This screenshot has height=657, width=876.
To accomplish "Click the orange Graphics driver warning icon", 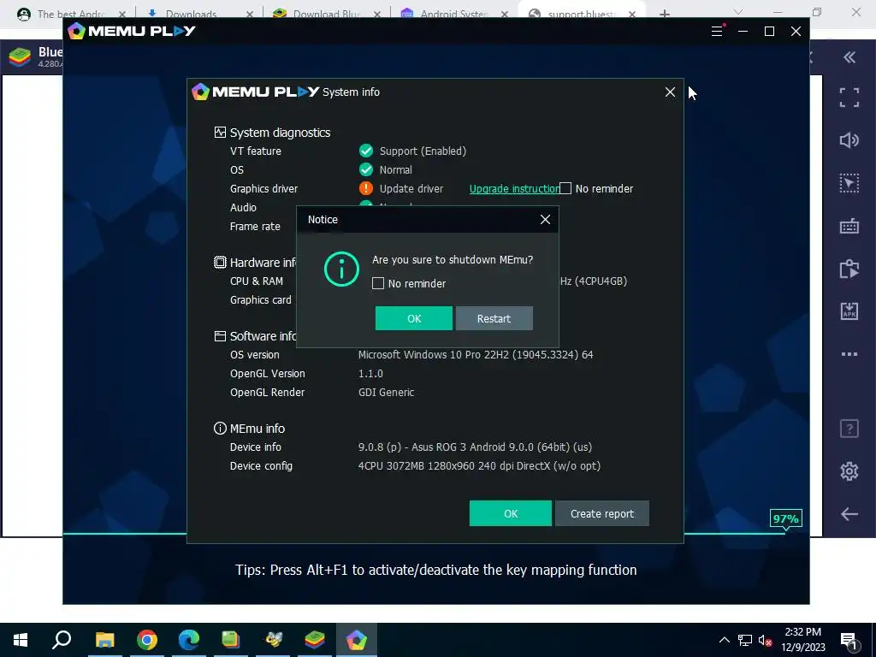I will point(366,188).
